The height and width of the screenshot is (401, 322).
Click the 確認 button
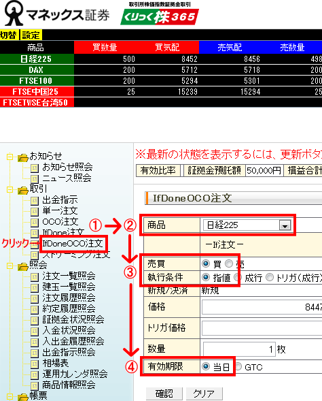[164, 394]
